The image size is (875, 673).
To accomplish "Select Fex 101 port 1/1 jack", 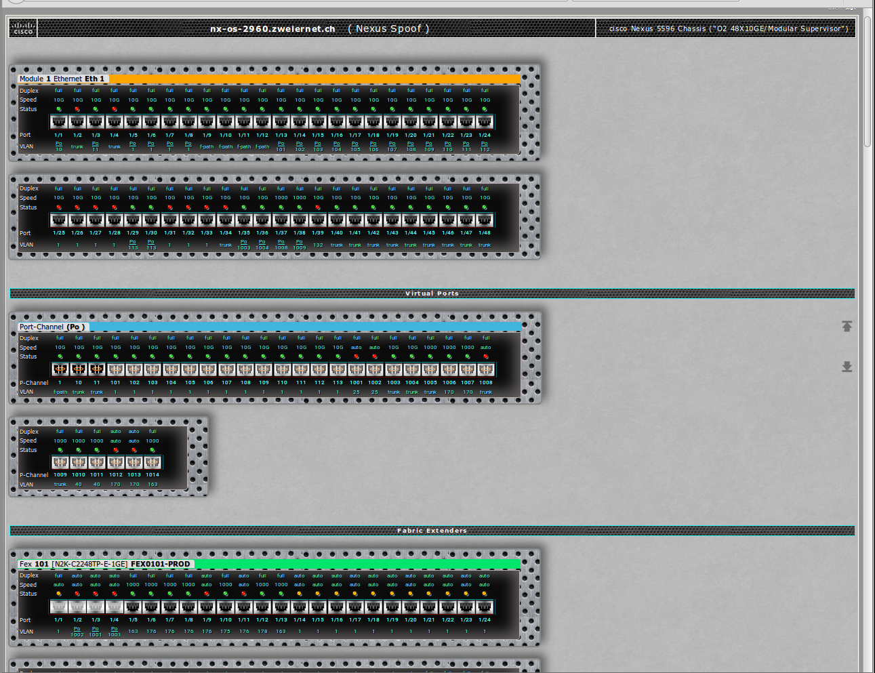I will coord(59,607).
